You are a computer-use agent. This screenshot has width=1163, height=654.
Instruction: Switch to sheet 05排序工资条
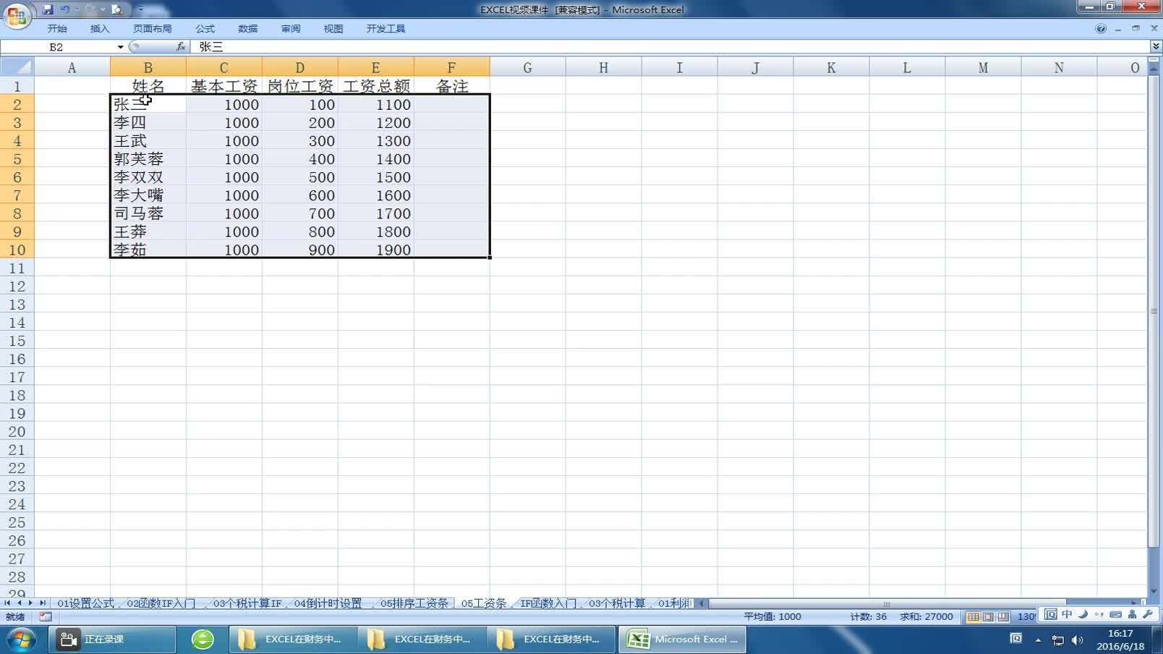coord(414,603)
